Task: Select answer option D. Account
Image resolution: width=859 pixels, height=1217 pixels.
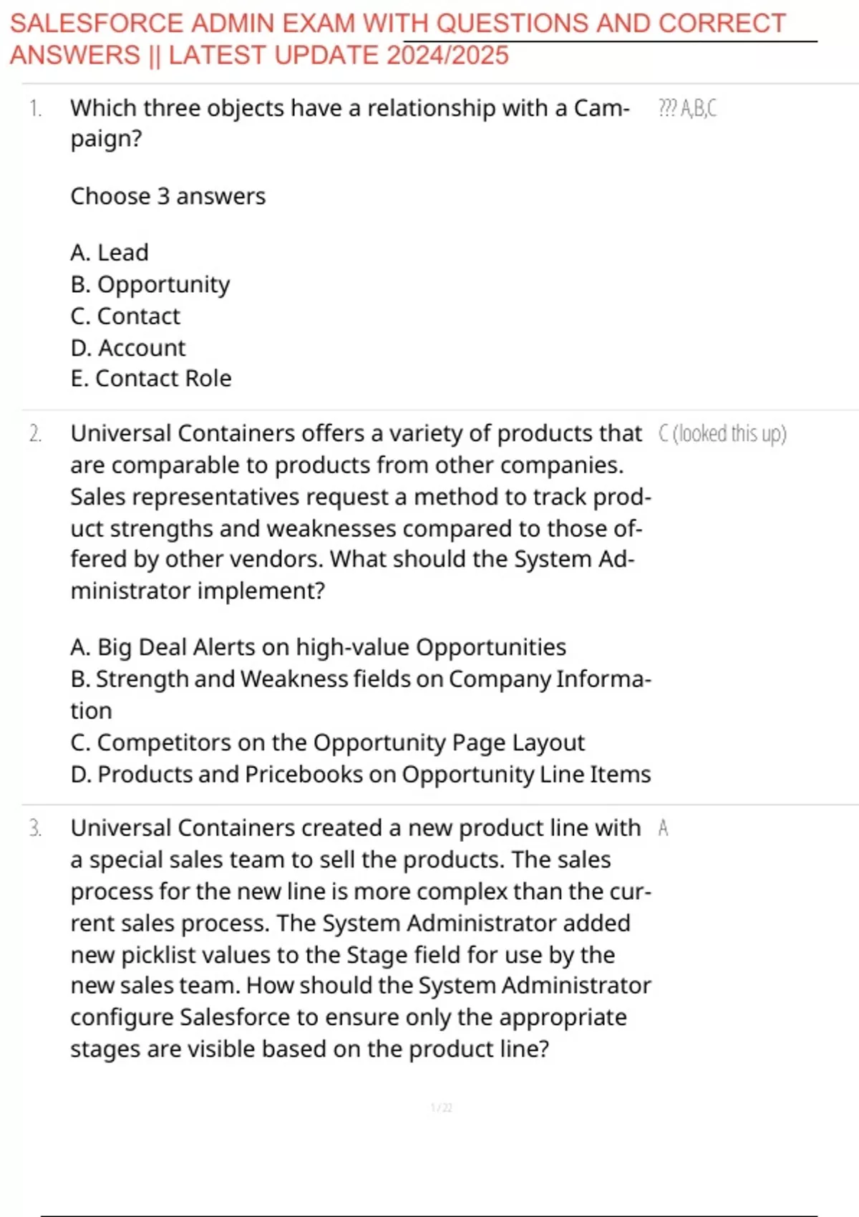Action: [128, 348]
